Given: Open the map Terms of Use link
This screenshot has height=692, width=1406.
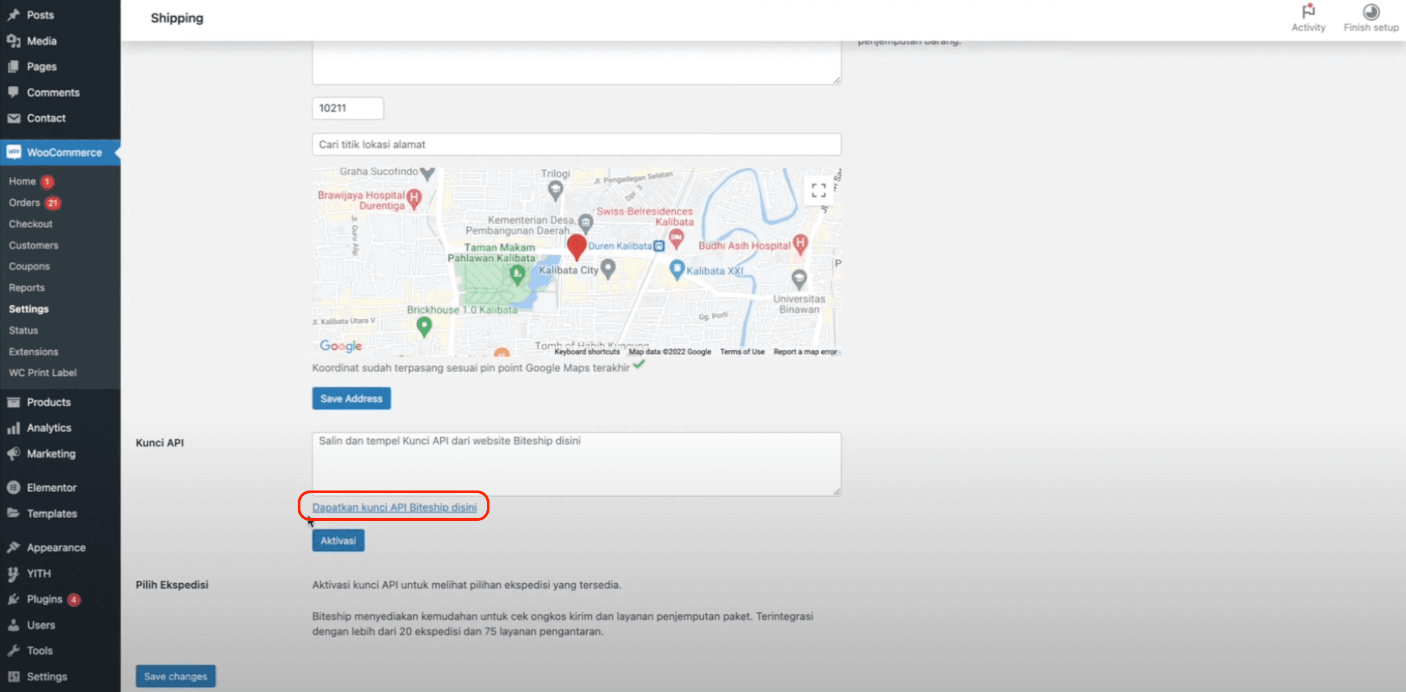Looking at the screenshot, I should pos(742,351).
